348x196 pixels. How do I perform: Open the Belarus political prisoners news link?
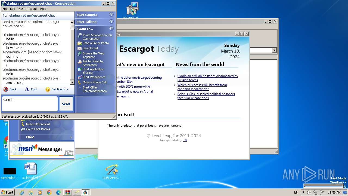[206, 96]
